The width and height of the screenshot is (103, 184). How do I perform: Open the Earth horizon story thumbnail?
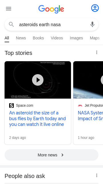(x=88, y=80)
